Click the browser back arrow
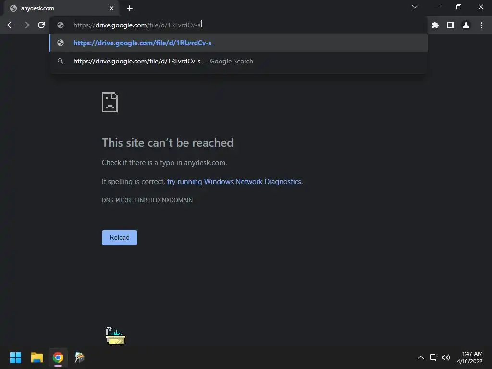This screenshot has width=492, height=369. (11, 25)
